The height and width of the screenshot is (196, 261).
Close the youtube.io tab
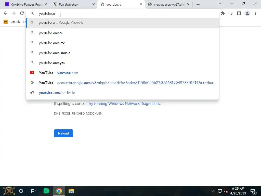point(141,5)
